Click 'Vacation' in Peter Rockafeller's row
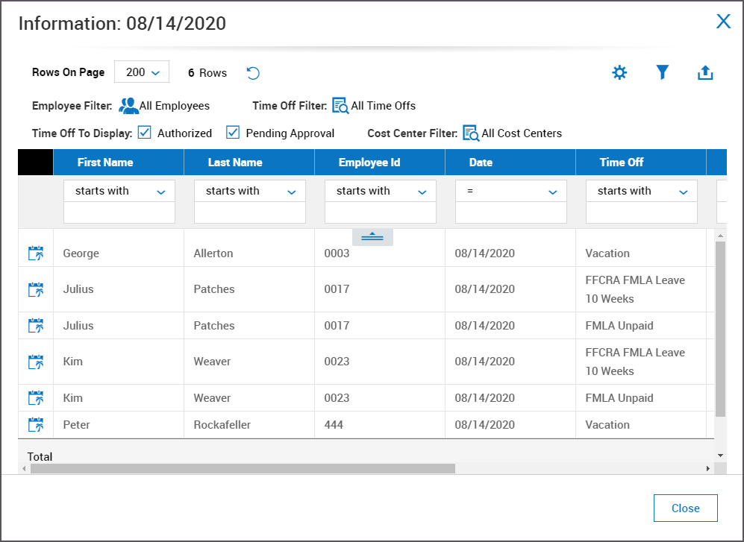The height and width of the screenshot is (542, 744). tap(607, 424)
